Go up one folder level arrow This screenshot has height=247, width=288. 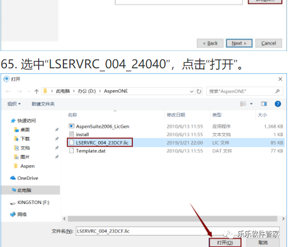click(x=36, y=91)
